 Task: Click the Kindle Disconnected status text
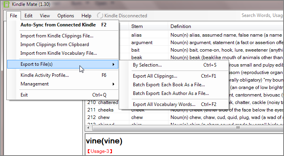pos(126,16)
